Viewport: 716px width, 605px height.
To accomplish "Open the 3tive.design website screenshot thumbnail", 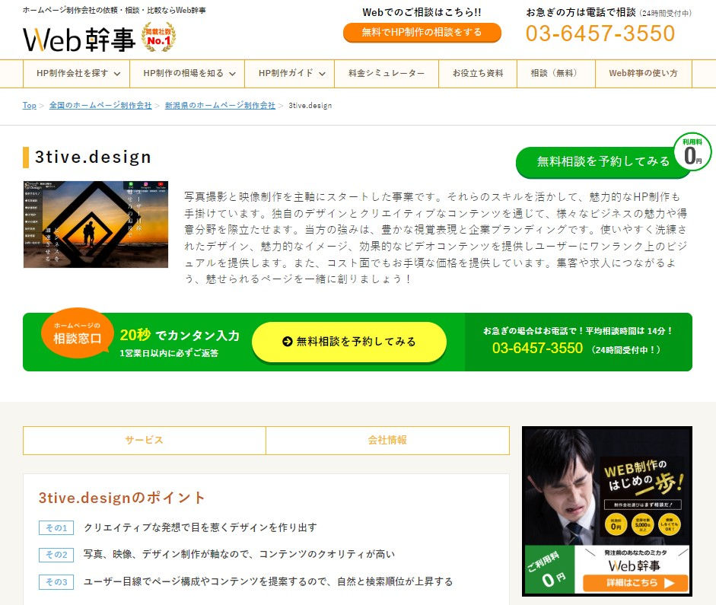I will tap(96, 224).
